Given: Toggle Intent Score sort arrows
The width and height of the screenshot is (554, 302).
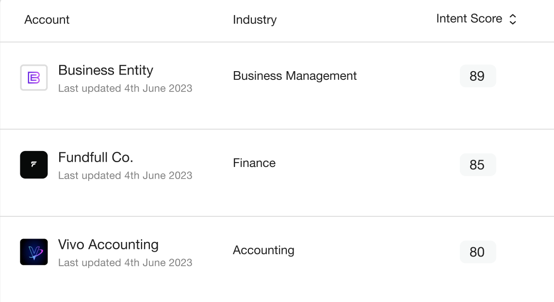Looking at the screenshot, I should [513, 19].
